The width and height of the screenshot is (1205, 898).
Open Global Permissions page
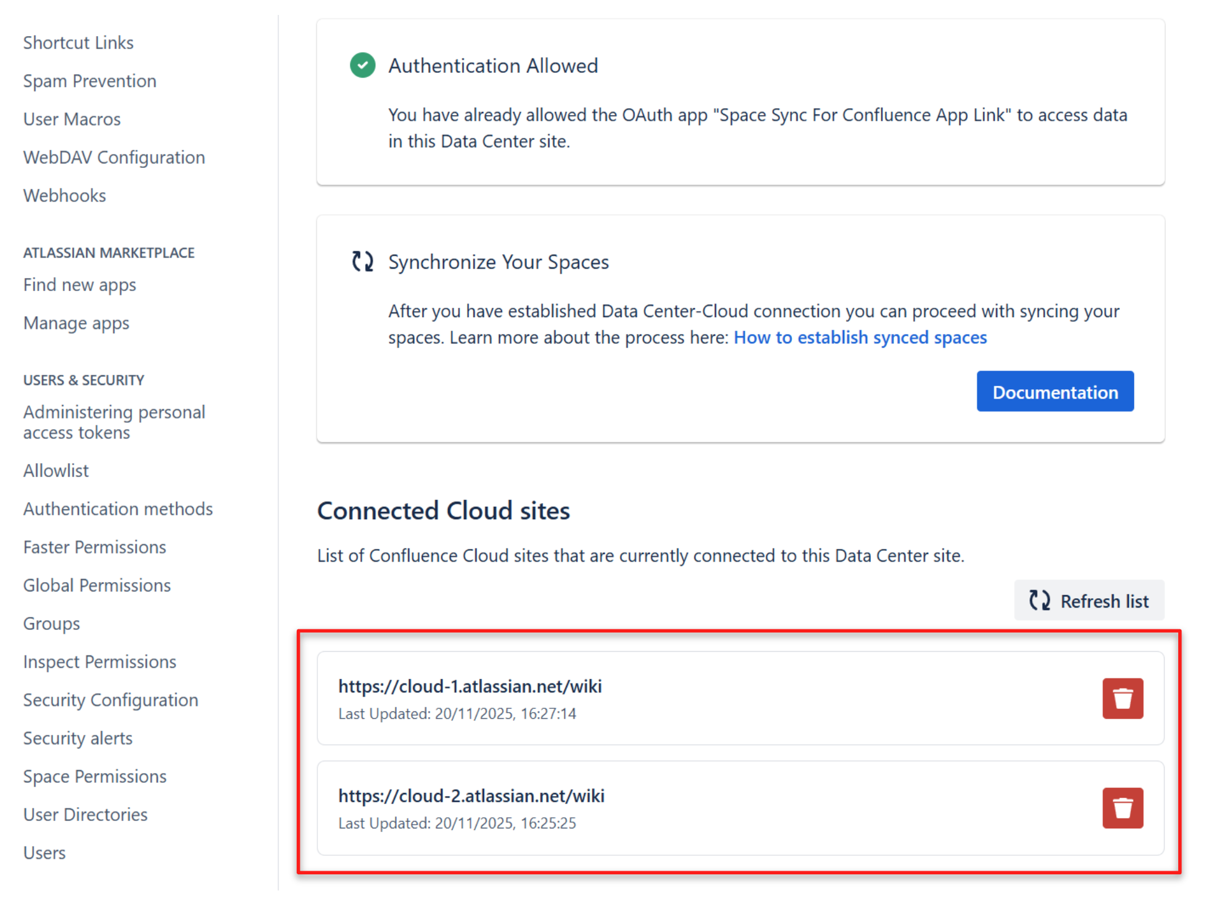click(97, 585)
